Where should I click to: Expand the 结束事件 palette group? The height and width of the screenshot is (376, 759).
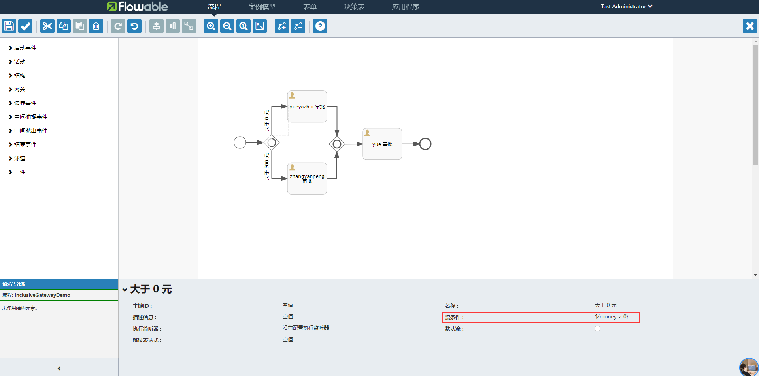(x=23, y=144)
